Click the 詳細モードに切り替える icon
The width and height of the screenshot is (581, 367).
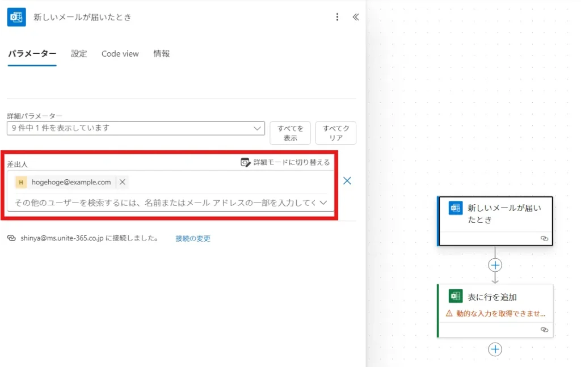point(245,162)
